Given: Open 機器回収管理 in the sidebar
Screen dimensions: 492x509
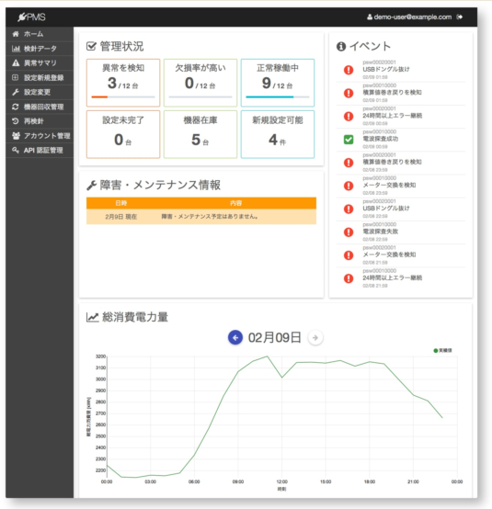Looking at the screenshot, I should pos(40,107).
